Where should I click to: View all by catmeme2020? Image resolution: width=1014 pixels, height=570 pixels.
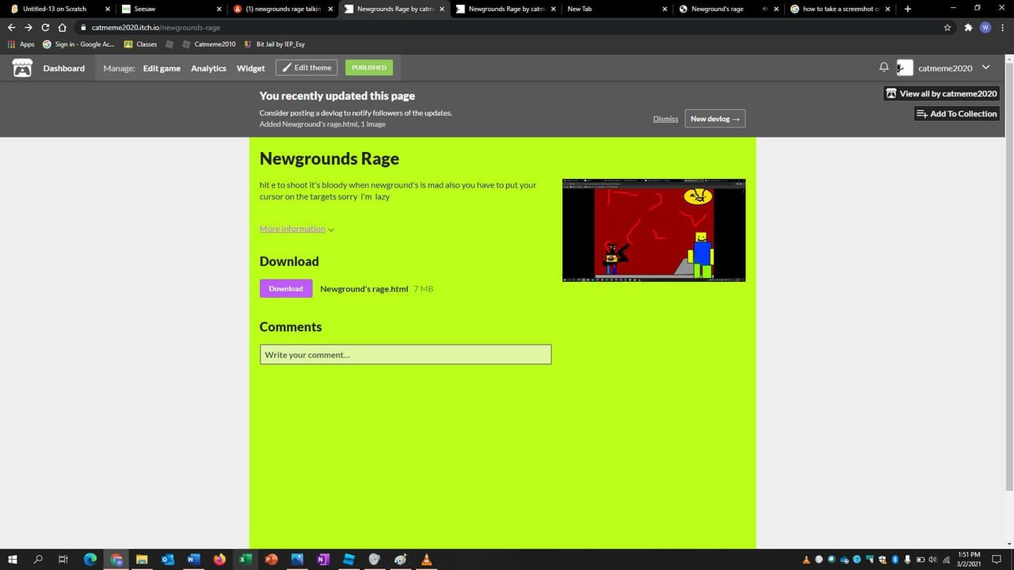(941, 93)
